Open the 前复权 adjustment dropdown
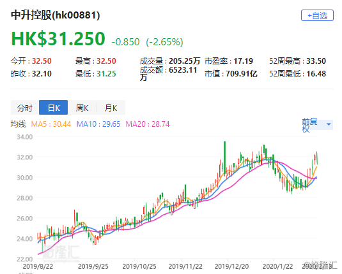The image size is (342, 274). click(317, 125)
